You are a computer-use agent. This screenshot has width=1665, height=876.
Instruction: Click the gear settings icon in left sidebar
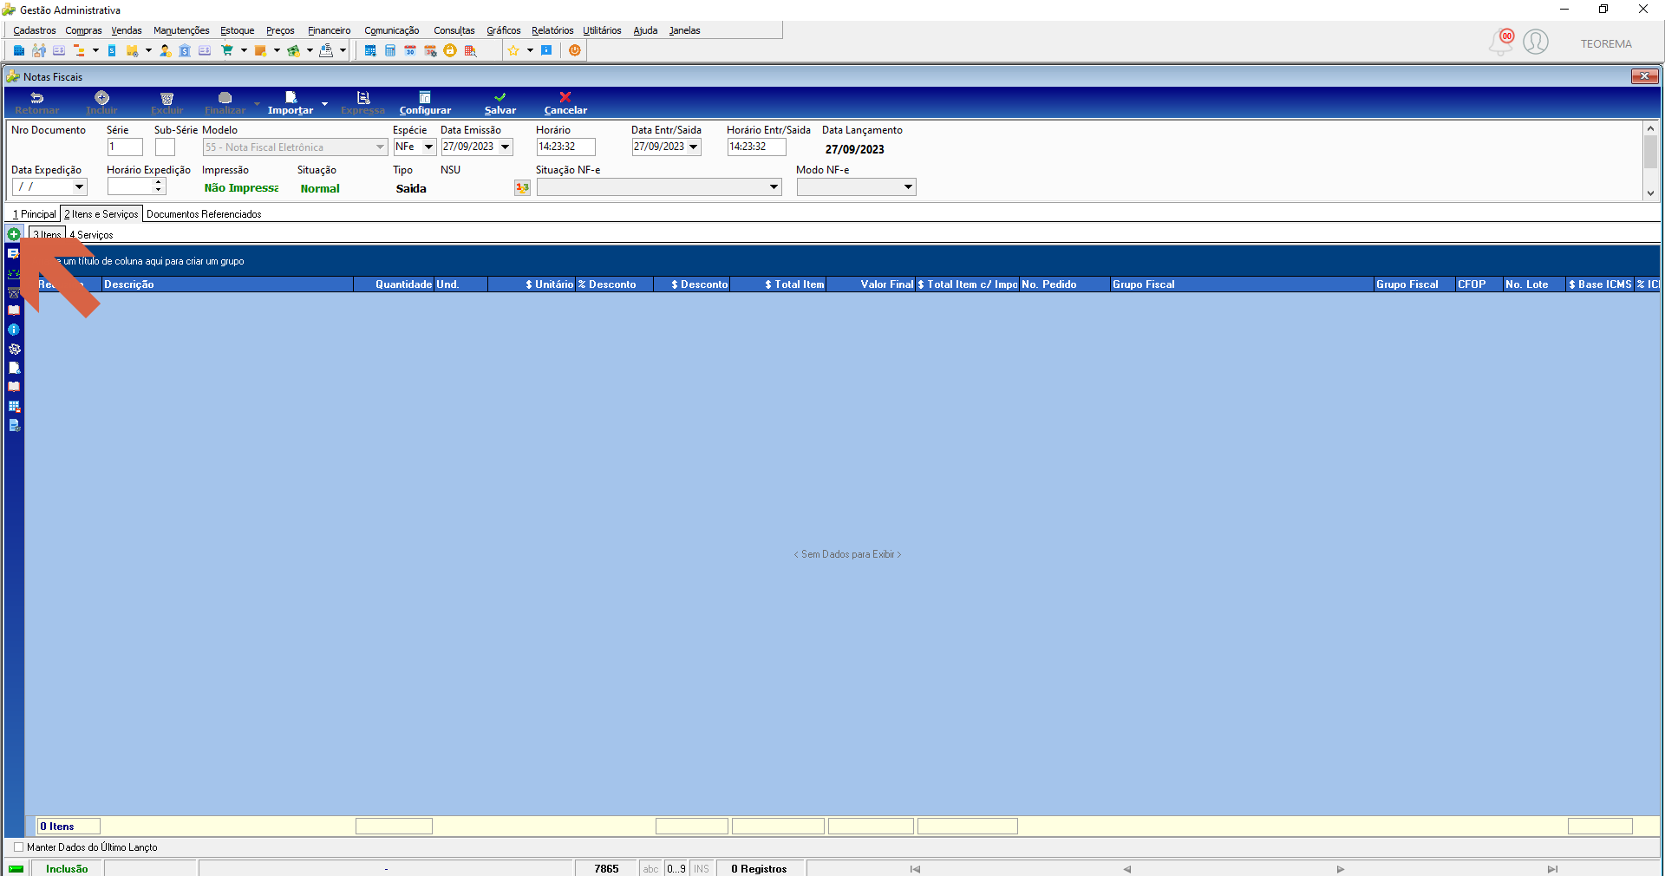(x=14, y=349)
